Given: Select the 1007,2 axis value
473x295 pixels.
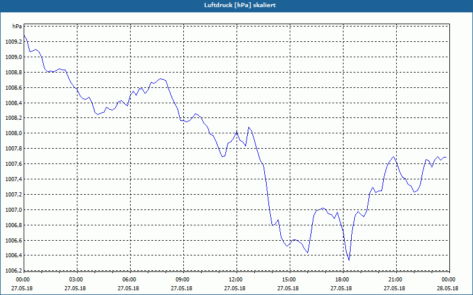Looking at the screenshot, I should click(x=14, y=195).
